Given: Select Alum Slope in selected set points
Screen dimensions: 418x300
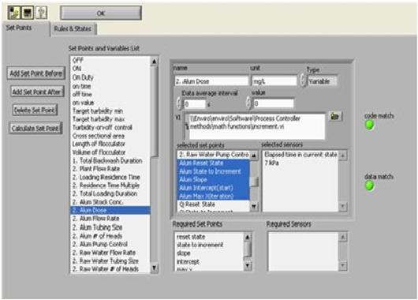Looking at the screenshot, I should pos(213,180).
